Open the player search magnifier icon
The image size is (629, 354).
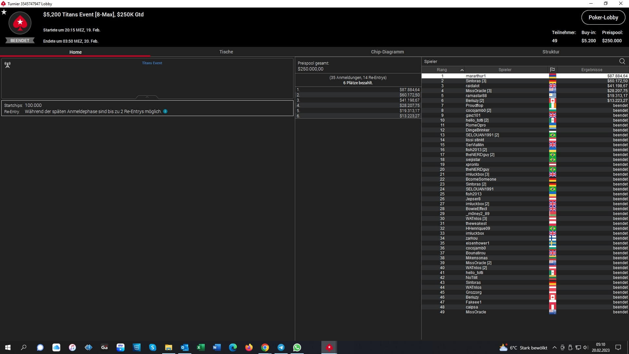pyautogui.click(x=622, y=61)
